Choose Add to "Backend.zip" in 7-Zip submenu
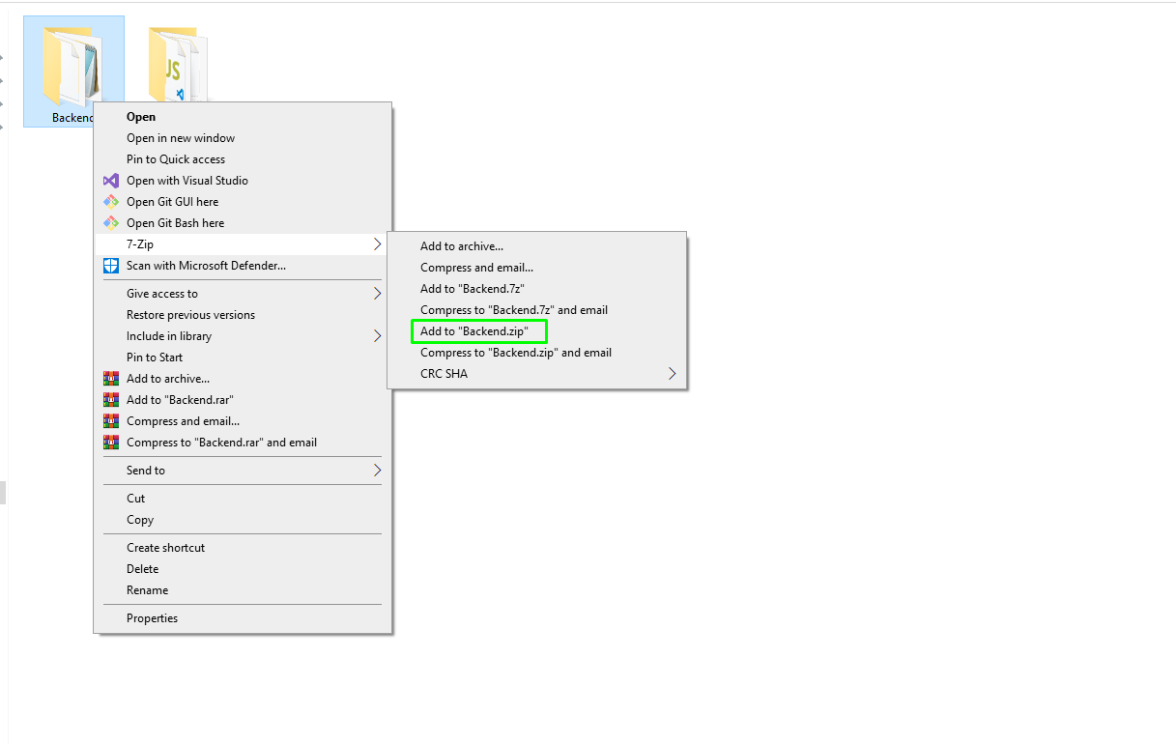This screenshot has height=744, width=1176. [474, 331]
